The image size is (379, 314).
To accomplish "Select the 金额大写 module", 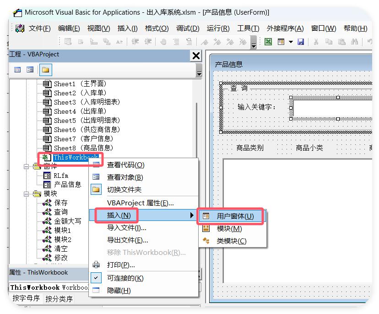I will click(x=62, y=221).
